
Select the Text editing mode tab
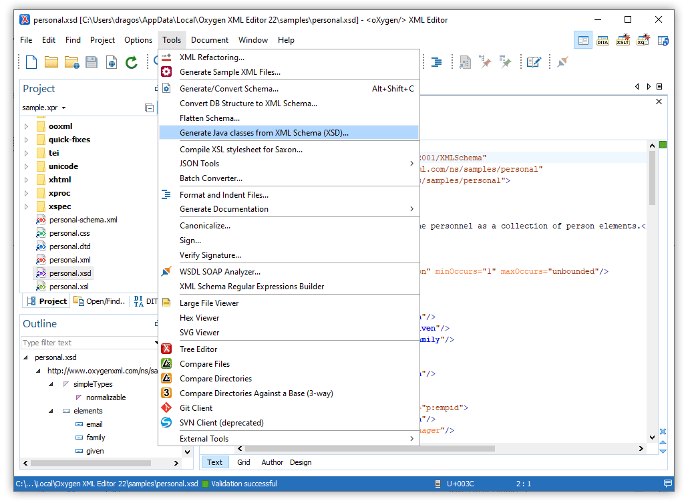pyautogui.click(x=214, y=462)
